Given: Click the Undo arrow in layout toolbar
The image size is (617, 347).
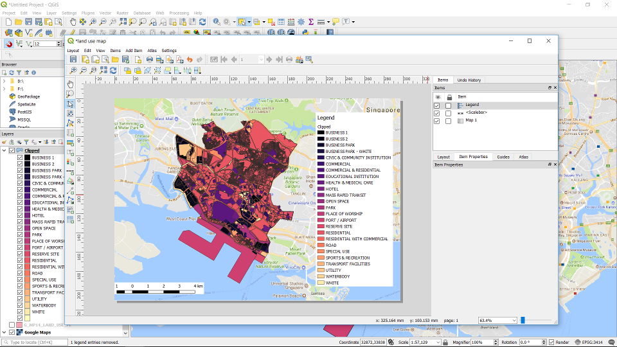Looking at the screenshot, I should [190, 60].
